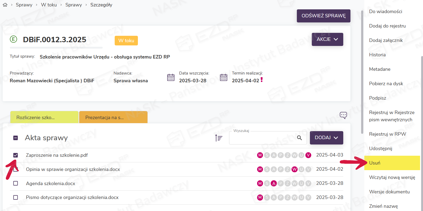
Task: Click the Termin realizacji calendar icon
Action: tap(224, 77)
